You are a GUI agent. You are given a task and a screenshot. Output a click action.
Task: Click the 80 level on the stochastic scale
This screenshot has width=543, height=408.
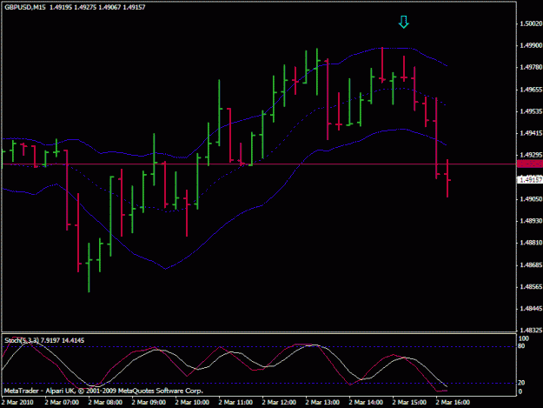click(x=521, y=346)
